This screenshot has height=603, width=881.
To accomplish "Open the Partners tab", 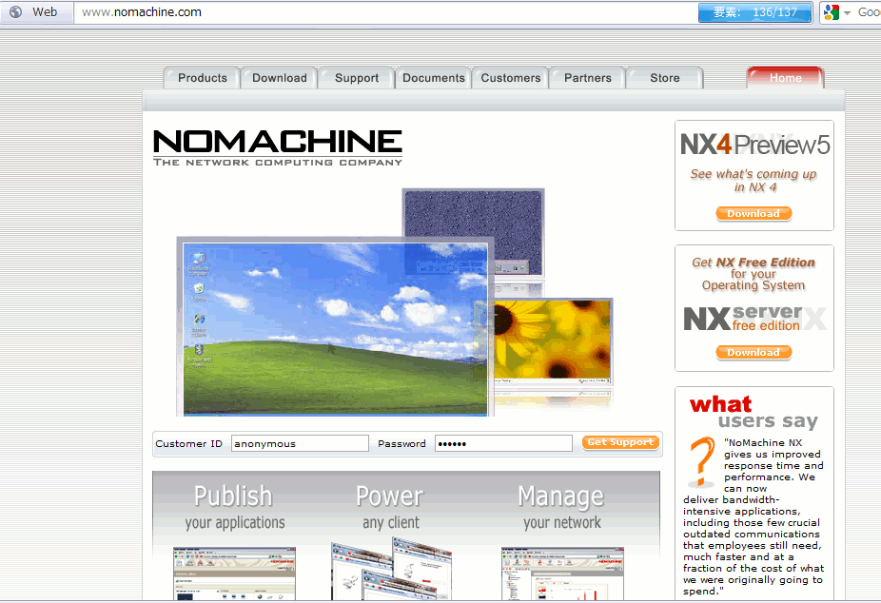I will [588, 78].
